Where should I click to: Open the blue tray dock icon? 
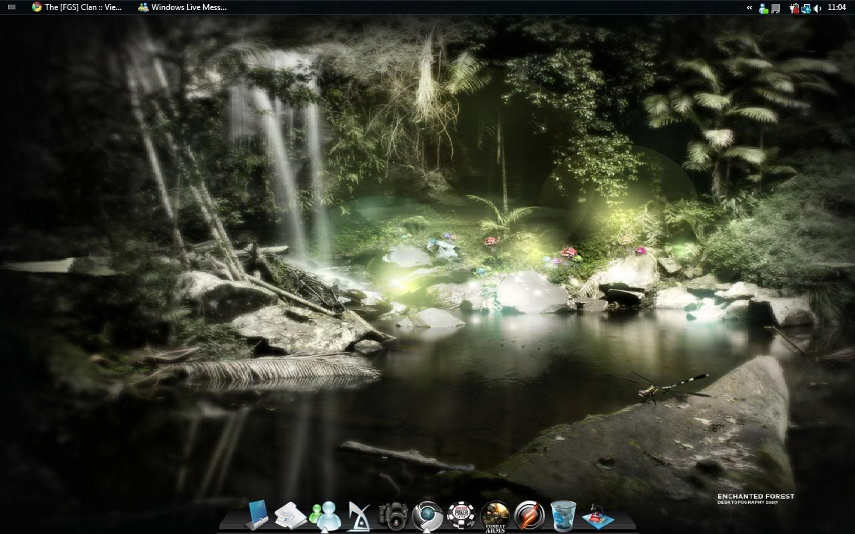[596, 517]
